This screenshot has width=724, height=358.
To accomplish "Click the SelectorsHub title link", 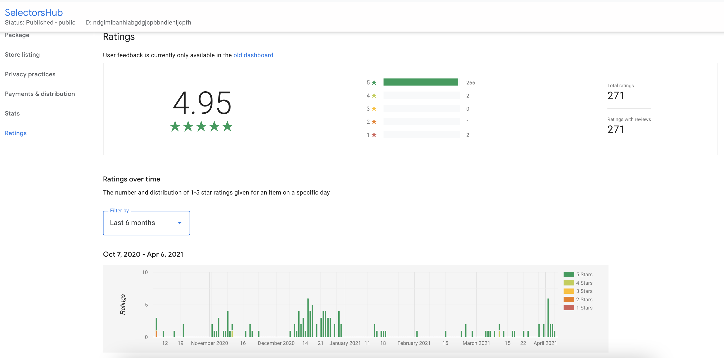I will click(x=34, y=12).
